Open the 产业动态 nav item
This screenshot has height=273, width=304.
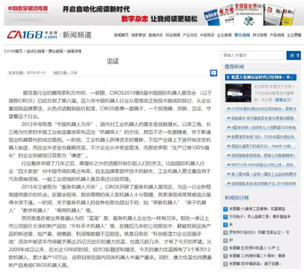point(190,35)
